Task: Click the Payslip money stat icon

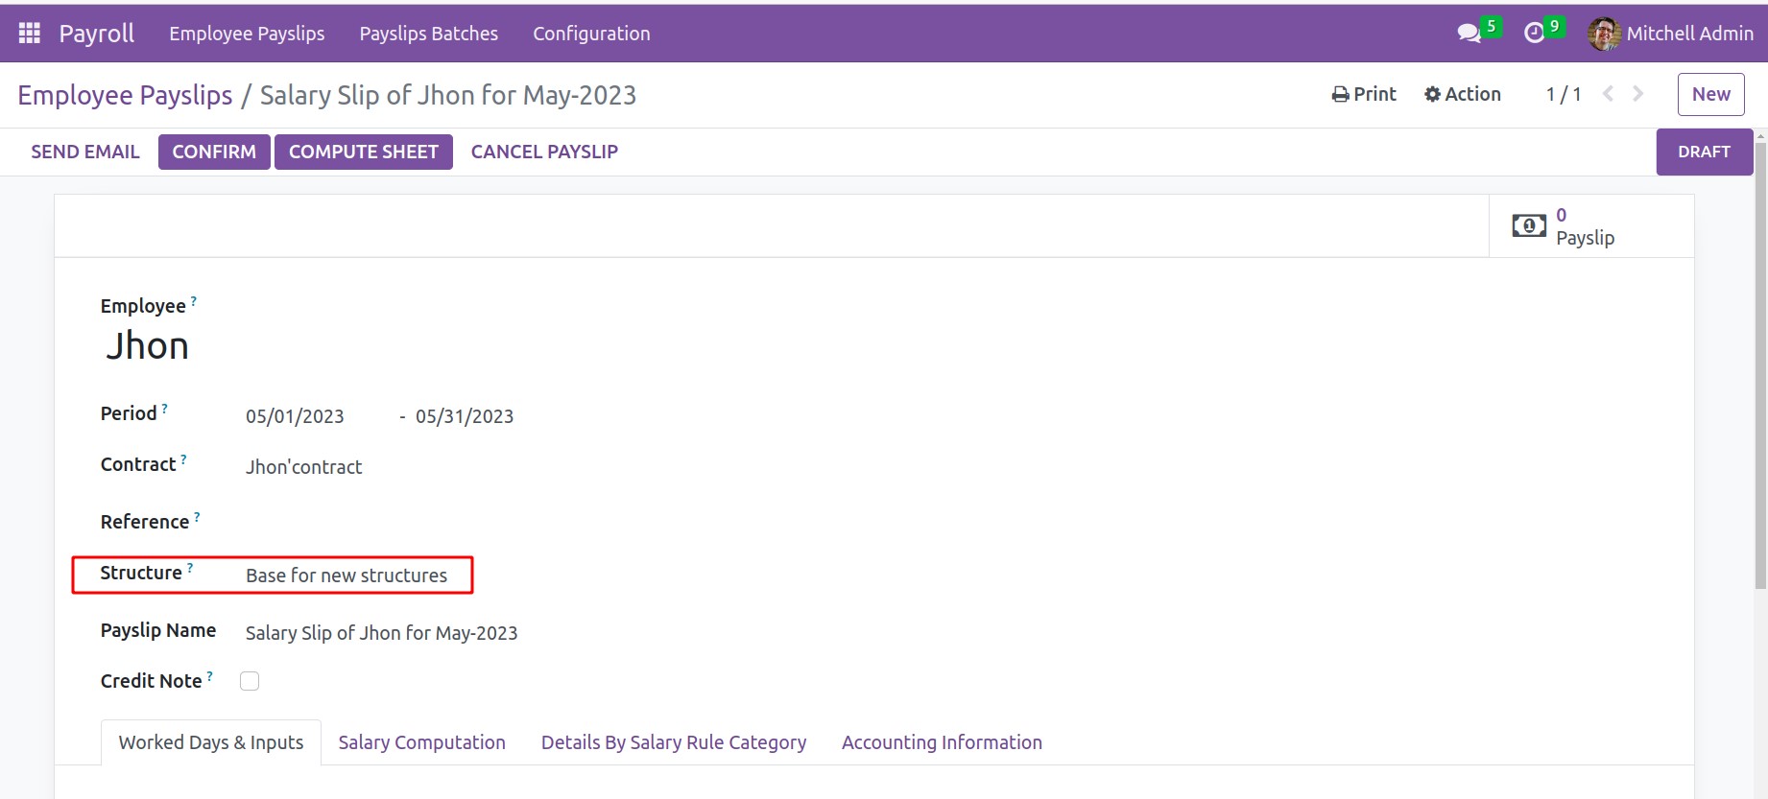Action: [x=1529, y=226]
